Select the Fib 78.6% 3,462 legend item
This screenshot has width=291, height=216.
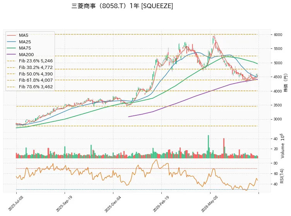coord(30,87)
